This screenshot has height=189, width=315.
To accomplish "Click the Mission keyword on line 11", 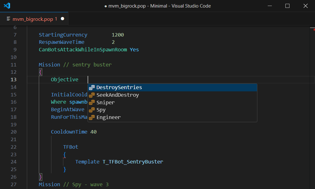I will click(49, 65).
